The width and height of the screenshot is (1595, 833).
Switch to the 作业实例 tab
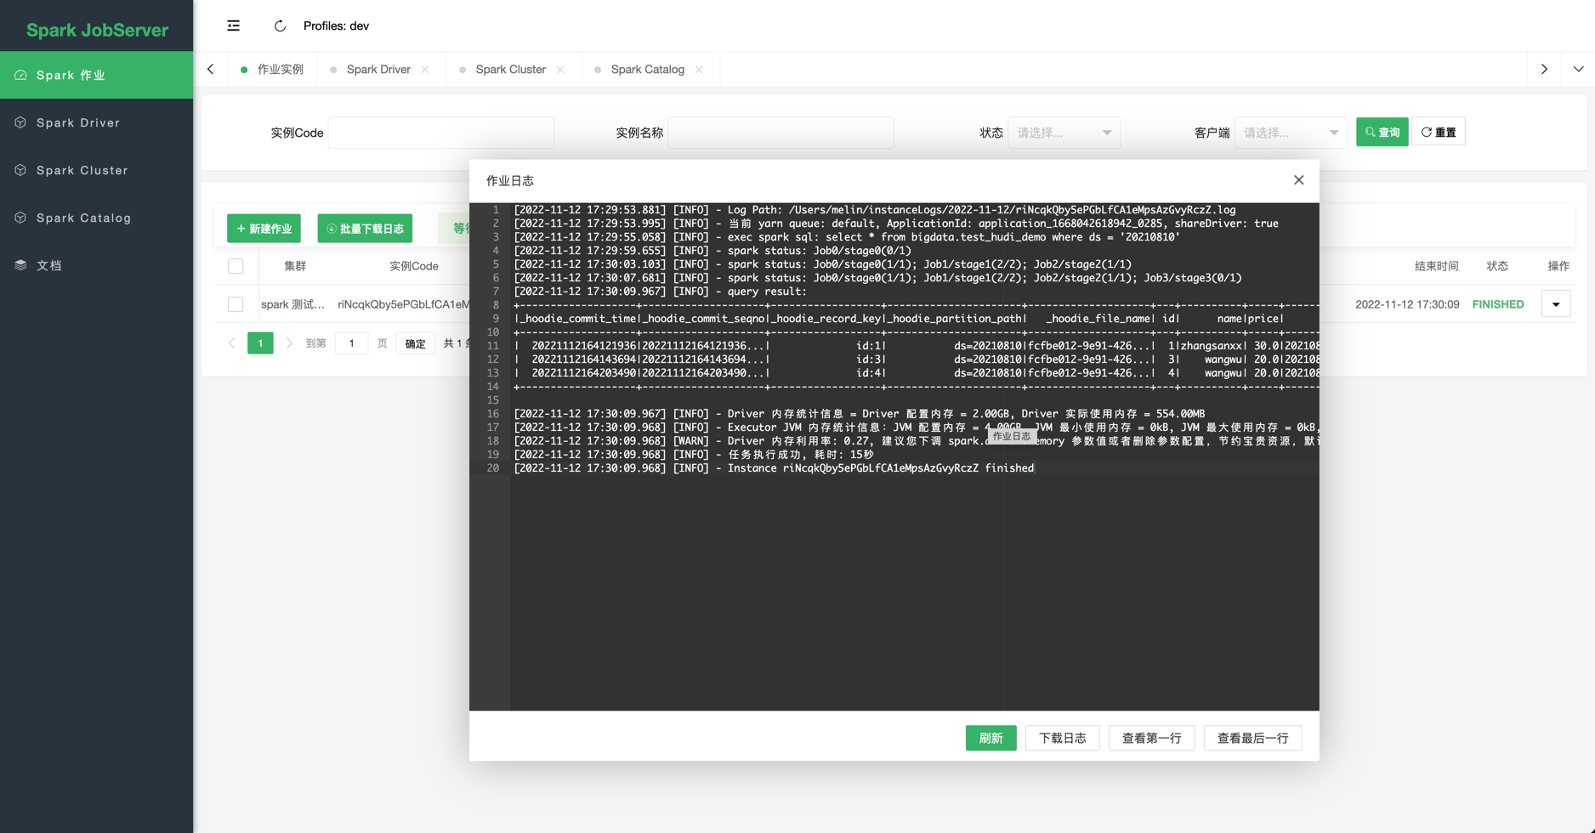[x=272, y=70]
